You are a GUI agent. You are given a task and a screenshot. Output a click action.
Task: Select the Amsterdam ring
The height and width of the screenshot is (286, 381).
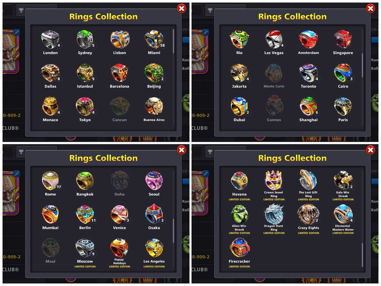(308, 39)
